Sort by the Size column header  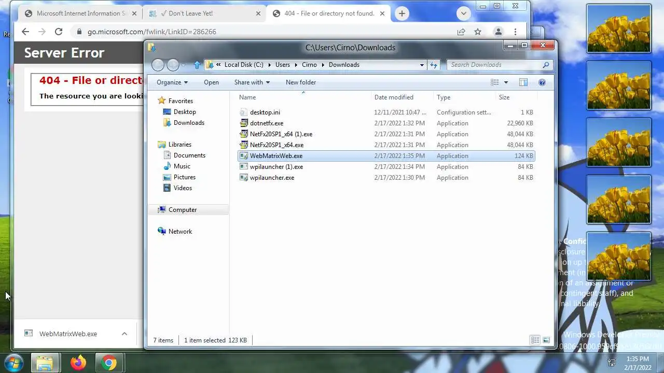[516, 97]
